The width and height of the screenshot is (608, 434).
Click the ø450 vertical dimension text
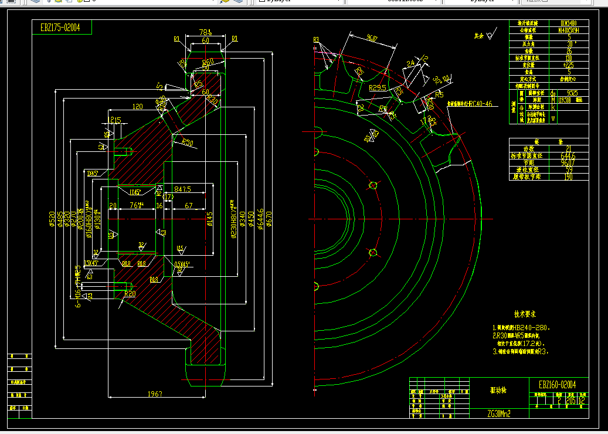tap(252, 219)
